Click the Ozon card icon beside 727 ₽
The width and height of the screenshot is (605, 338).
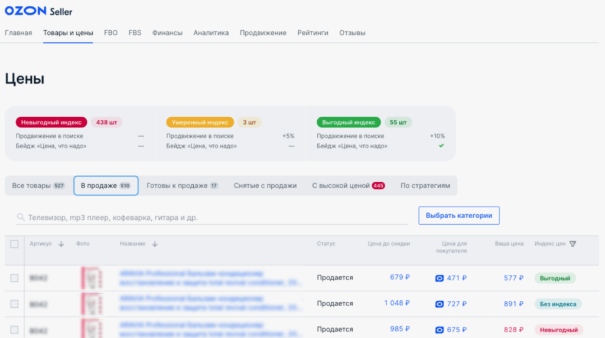pyautogui.click(x=439, y=304)
